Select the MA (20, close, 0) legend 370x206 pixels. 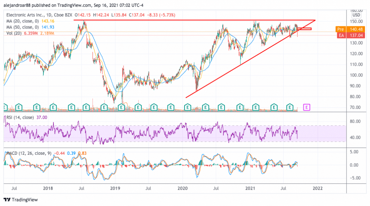click(22, 21)
